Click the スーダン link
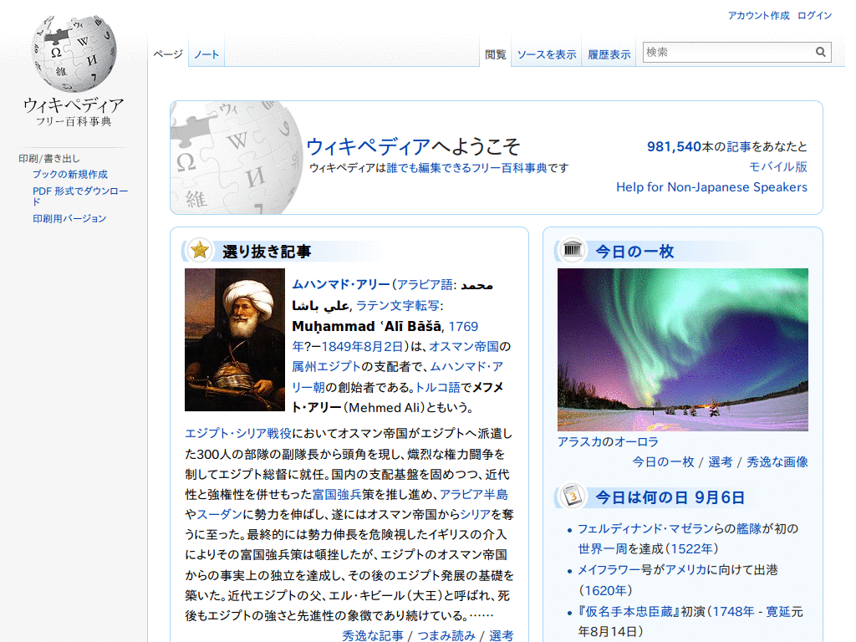The width and height of the screenshot is (856, 642). coord(219,514)
